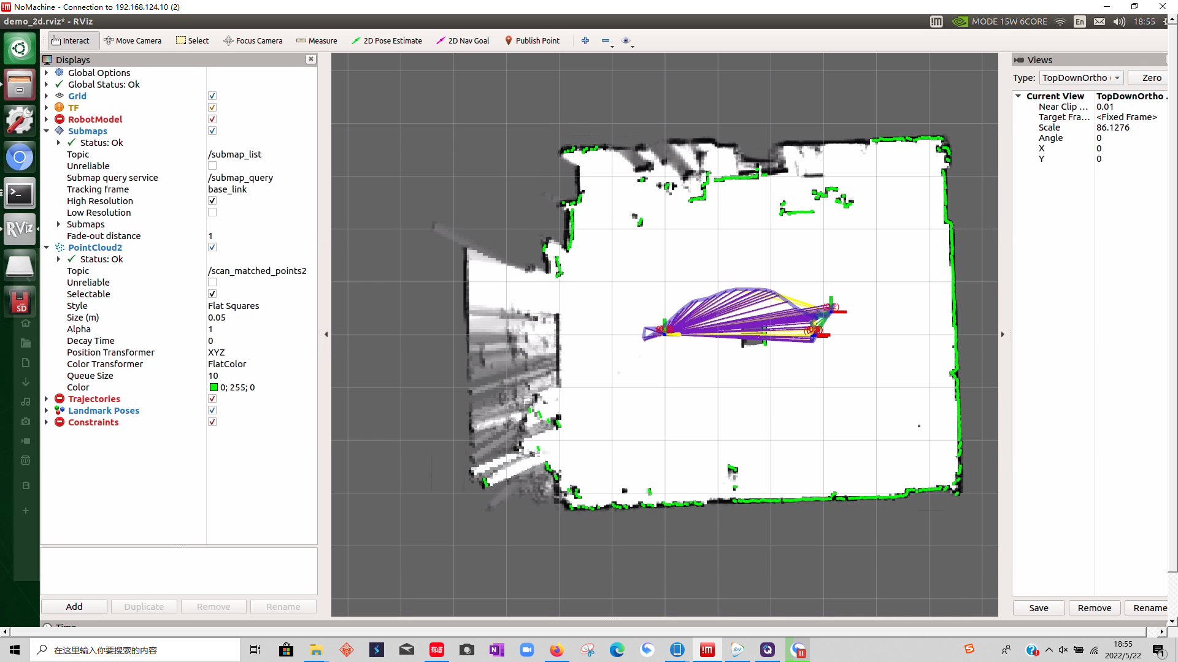The height and width of the screenshot is (662, 1178).
Task: Enable Low Resolution checkbox for Submaps
Action: click(x=212, y=213)
